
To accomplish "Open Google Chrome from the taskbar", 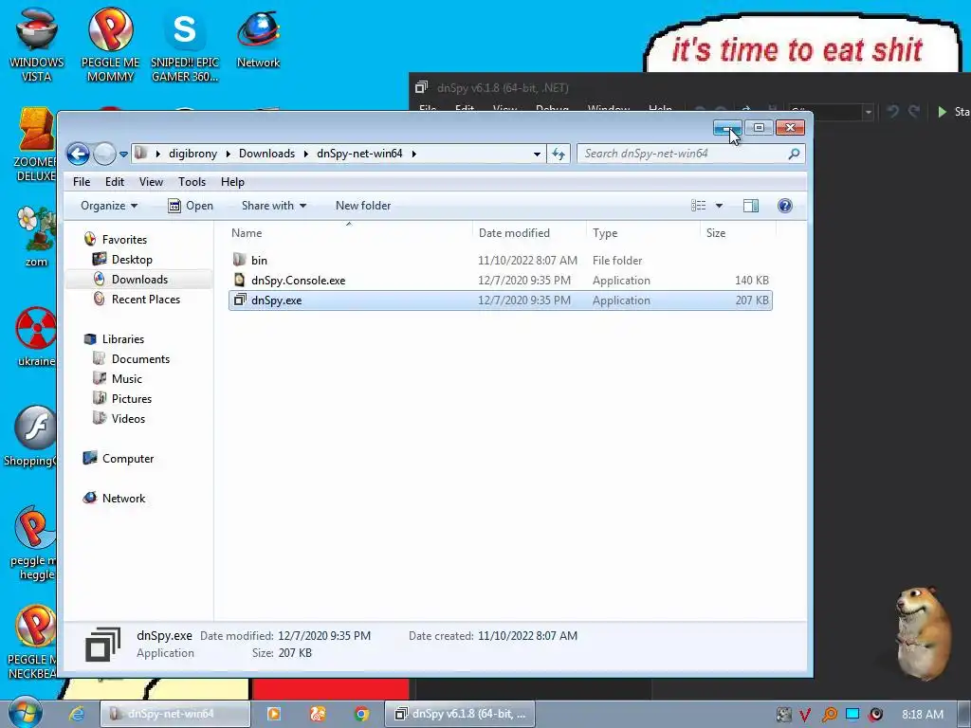I will [361, 714].
